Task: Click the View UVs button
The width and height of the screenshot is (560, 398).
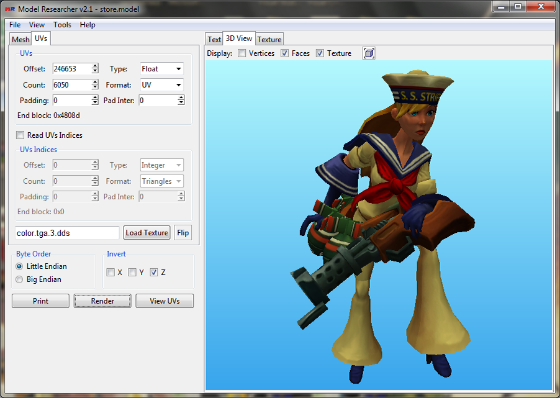Action: point(165,301)
